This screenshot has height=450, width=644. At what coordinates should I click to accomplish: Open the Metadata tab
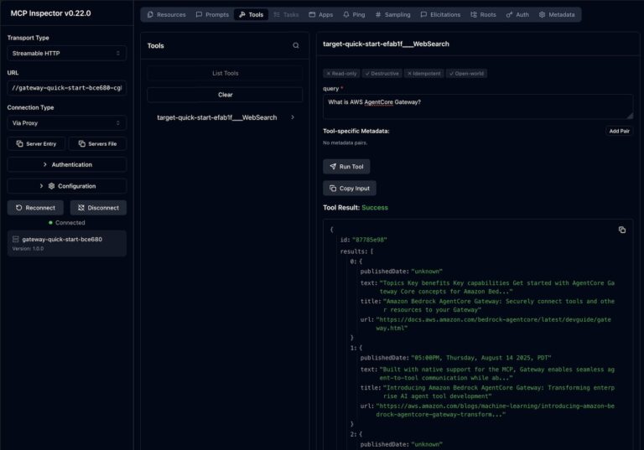point(557,15)
